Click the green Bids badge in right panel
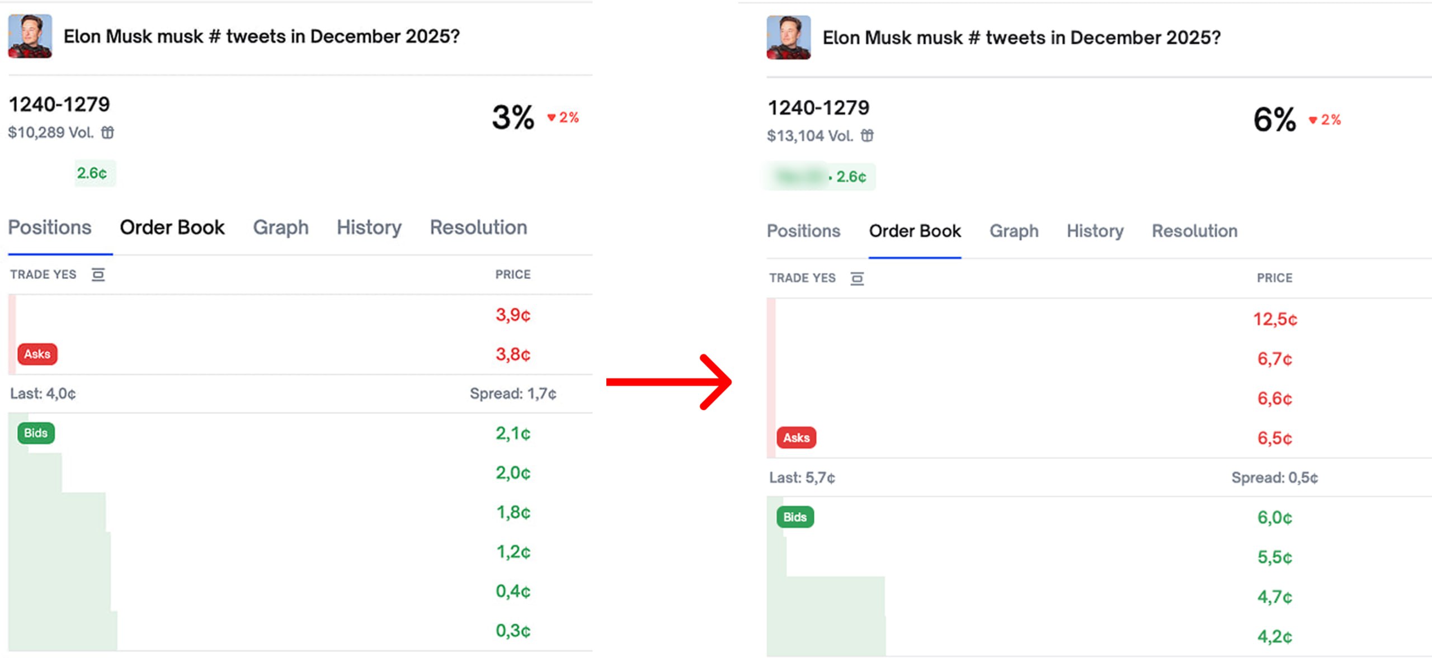Viewport: 1432px width, 658px height. (x=795, y=517)
